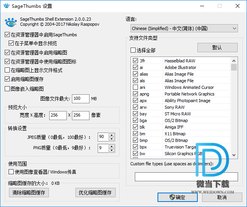This screenshot has height=207, width=247.
Task: Click the SageThumbs eye logo in title bar
Action: click(x=7, y=6)
